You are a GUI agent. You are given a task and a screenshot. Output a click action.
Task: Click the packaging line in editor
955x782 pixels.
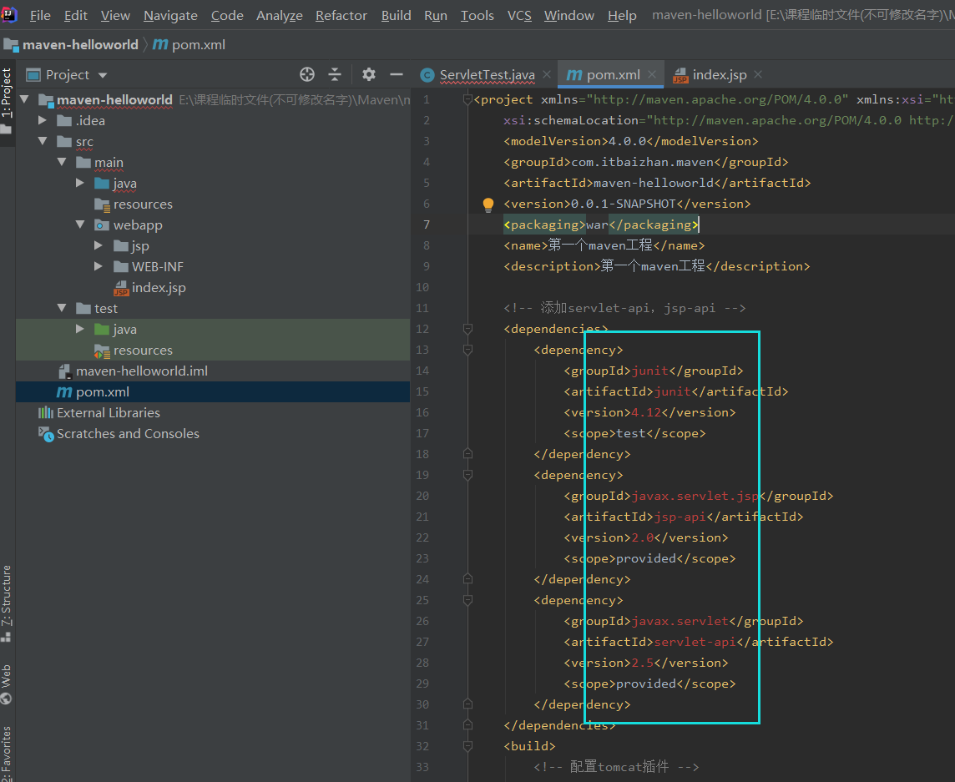602,225
